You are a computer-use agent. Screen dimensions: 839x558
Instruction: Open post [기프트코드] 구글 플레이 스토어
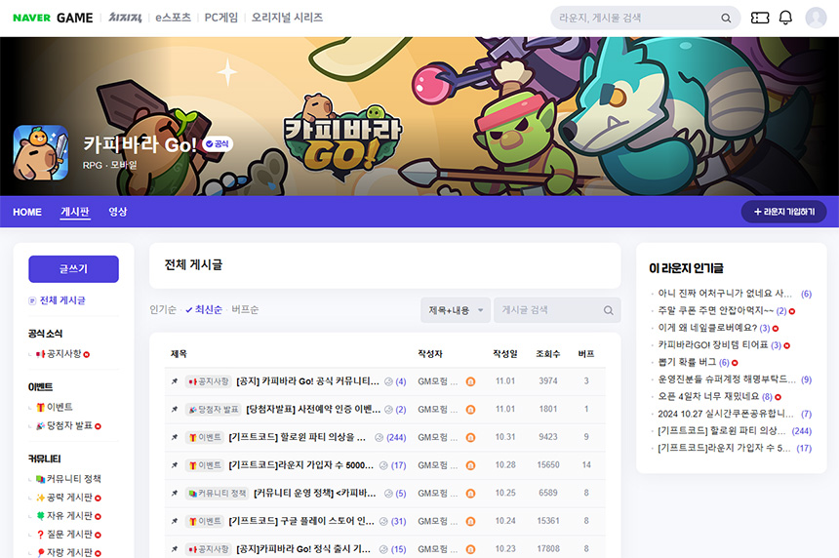point(301,521)
